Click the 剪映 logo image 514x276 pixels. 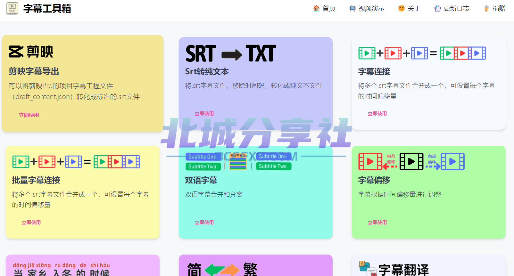[31, 52]
